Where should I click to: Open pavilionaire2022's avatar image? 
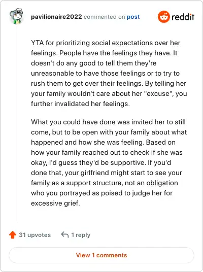click(x=16, y=16)
